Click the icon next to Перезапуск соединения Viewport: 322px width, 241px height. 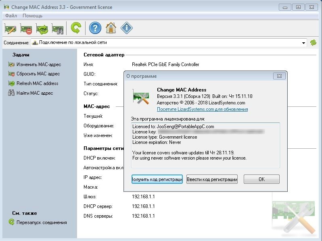point(11,222)
